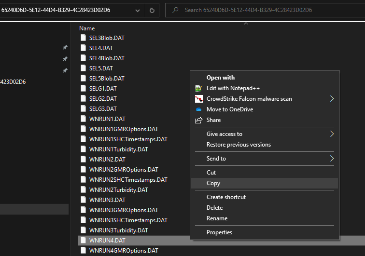Screen dimensions: 365x256
Task: Click the WNRUN3.DAT file icon
Action: 83,200
